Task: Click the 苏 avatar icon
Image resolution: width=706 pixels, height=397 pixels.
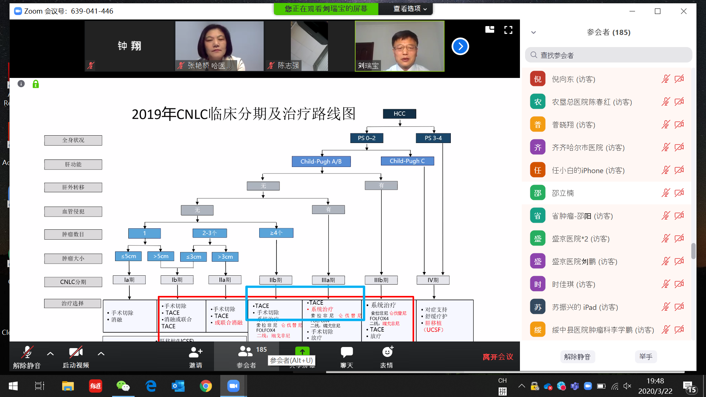Action: pos(538,307)
